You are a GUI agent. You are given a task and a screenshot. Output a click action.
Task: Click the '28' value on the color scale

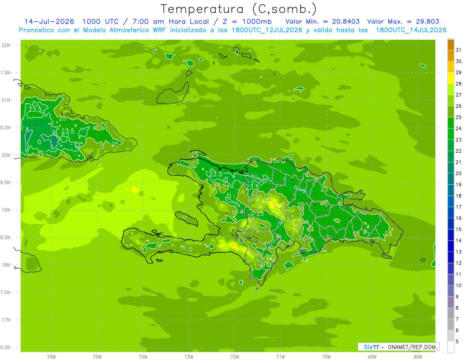click(458, 84)
